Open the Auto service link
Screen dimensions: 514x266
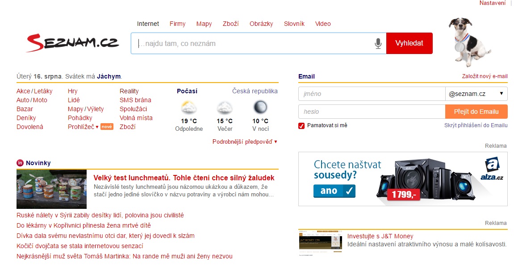click(23, 100)
